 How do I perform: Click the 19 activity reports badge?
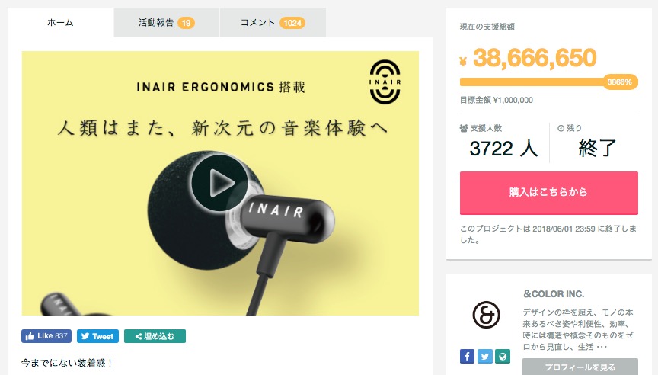click(x=186, y=23)
